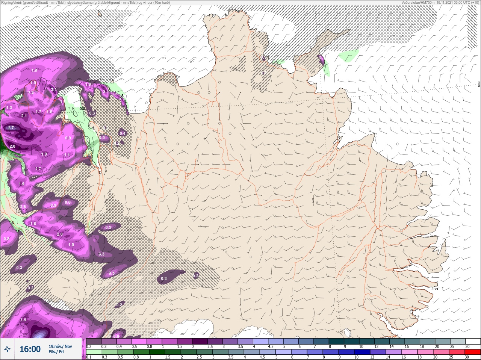Click the dark purple 0.2 swatch in upper legend
481x360 pixels.
94,341
